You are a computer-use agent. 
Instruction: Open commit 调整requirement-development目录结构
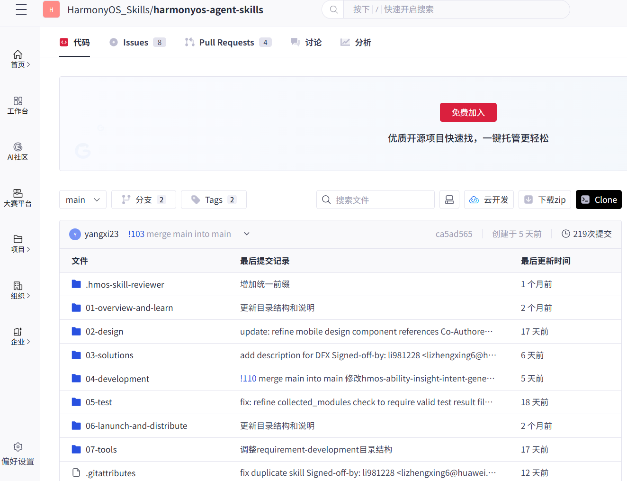[316, 449]
